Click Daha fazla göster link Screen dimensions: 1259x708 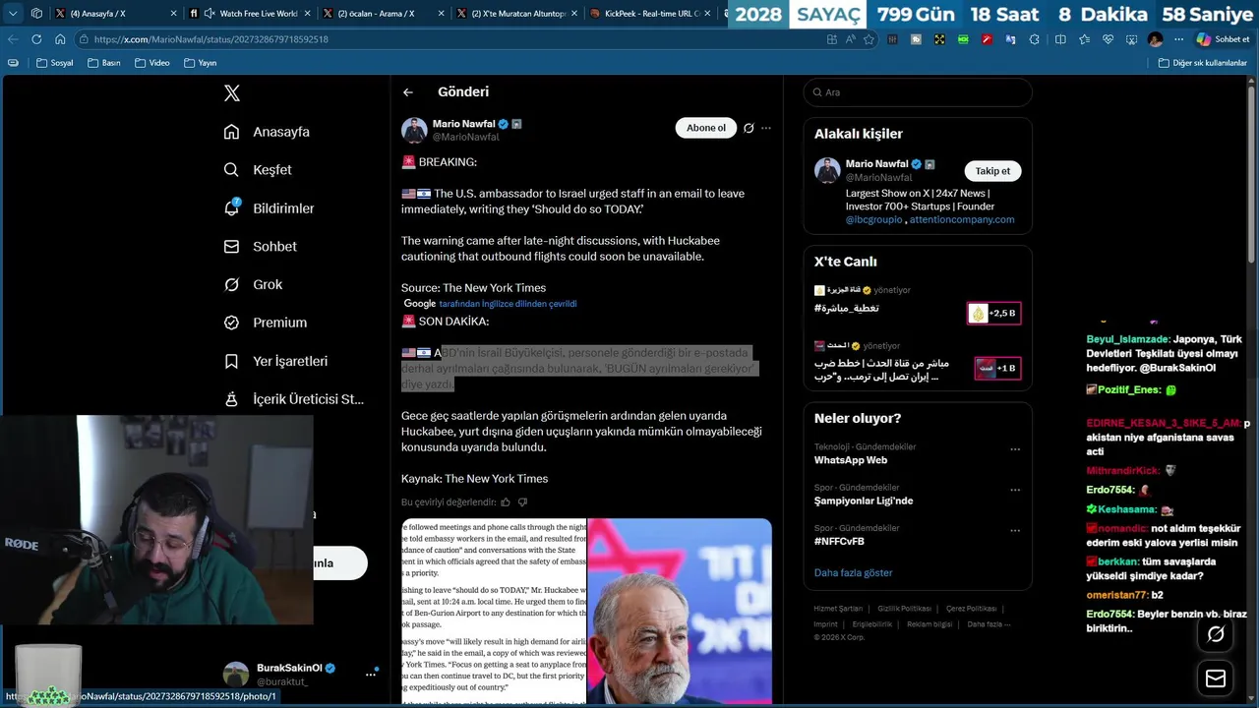coord(854,572)
